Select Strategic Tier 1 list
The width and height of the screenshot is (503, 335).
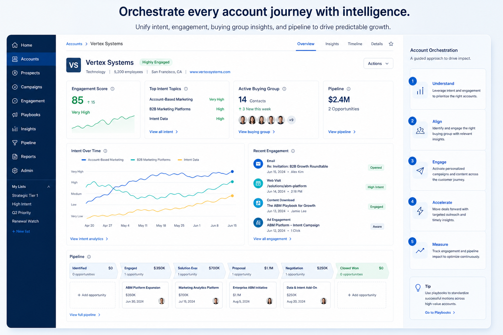[25, 196]
